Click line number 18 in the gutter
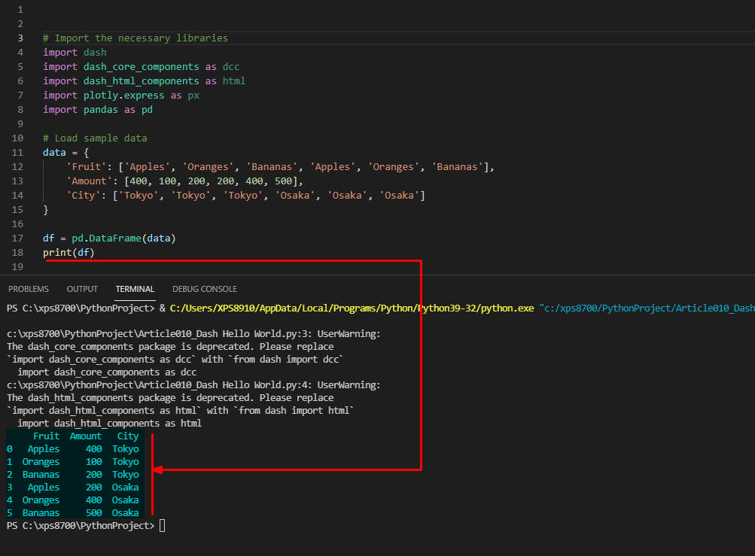 (x=17, y=253)
